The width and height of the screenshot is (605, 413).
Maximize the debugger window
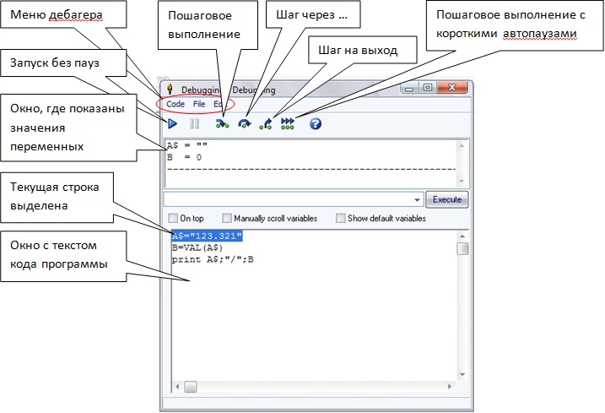428,87
